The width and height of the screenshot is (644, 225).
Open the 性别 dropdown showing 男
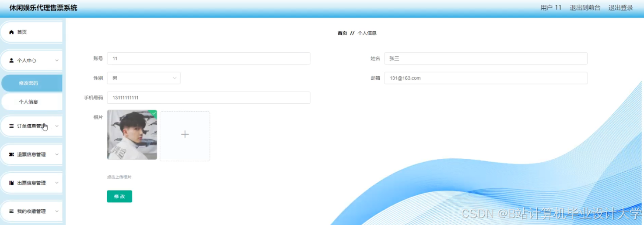click(143, 78)
